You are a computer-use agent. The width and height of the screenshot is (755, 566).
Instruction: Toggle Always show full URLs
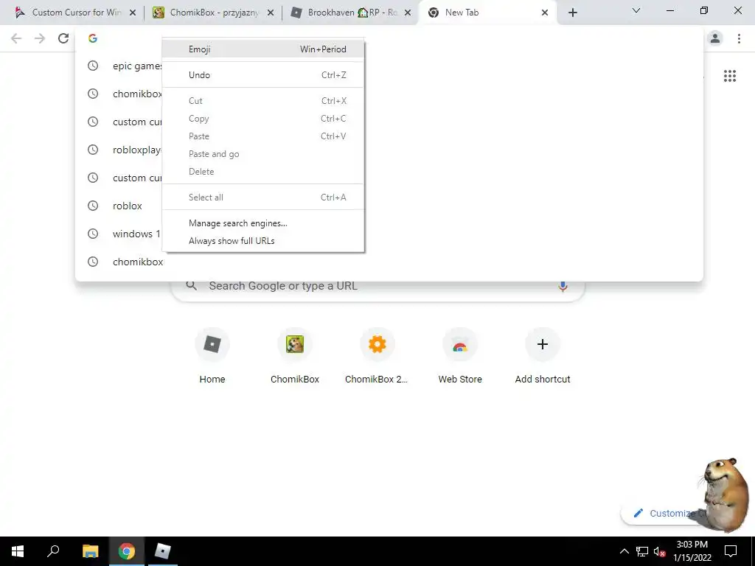click(x=263, y=241)
